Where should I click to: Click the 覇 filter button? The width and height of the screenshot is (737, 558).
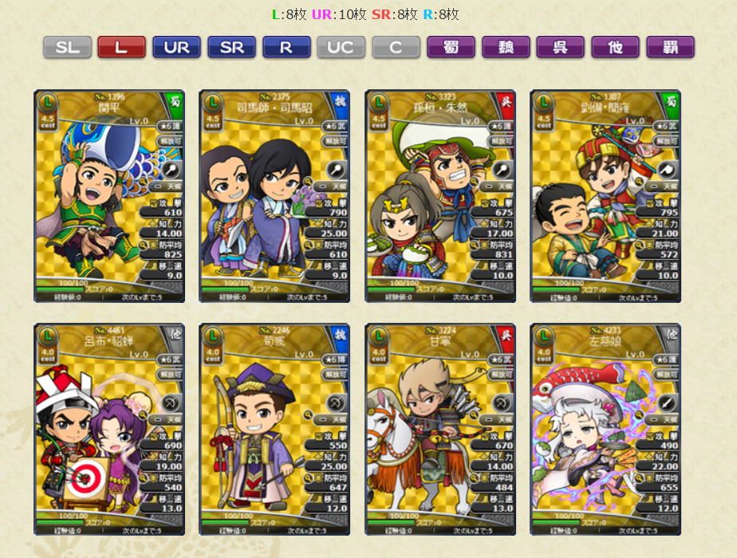[x=670, y=48]
